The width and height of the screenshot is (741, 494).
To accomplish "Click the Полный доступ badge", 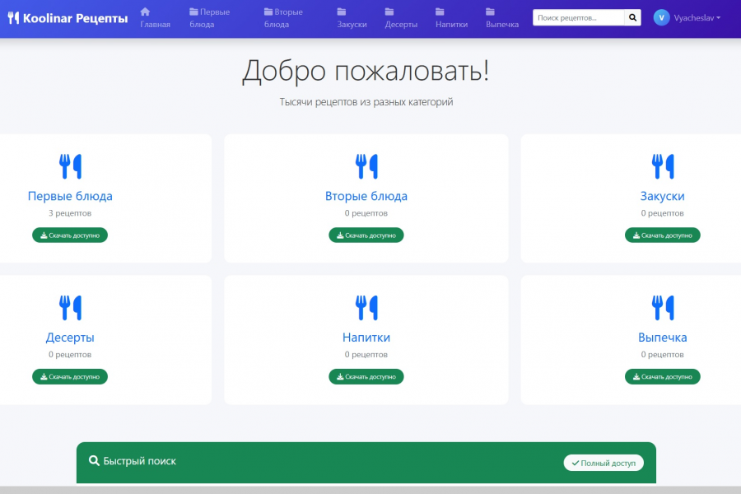I will [x=604, y=463].
